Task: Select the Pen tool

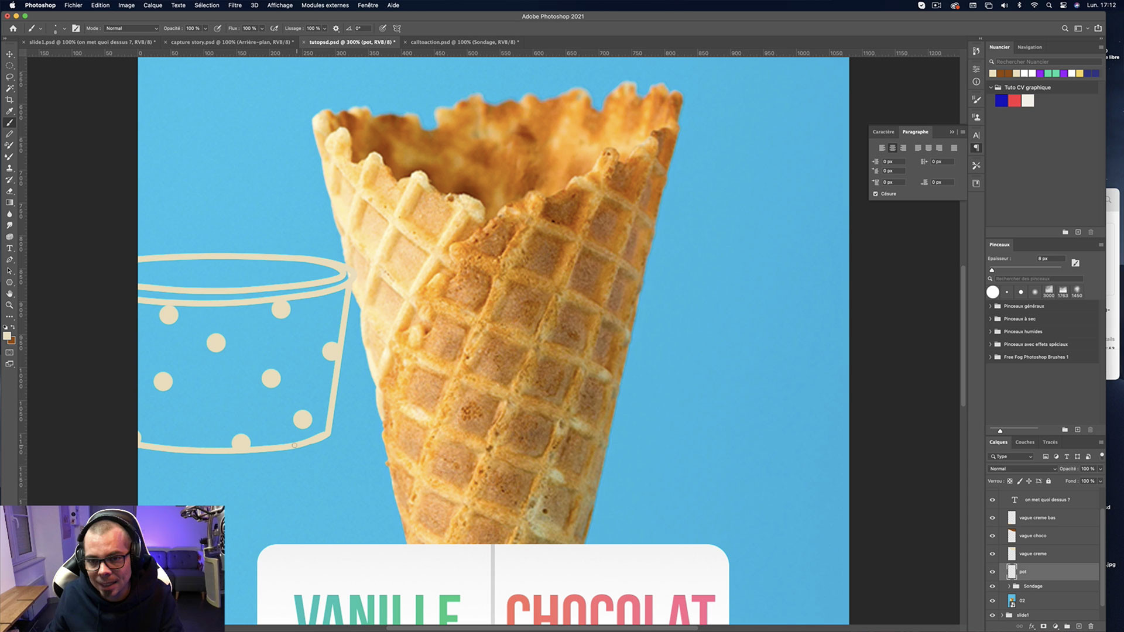Action: [9, 259]
